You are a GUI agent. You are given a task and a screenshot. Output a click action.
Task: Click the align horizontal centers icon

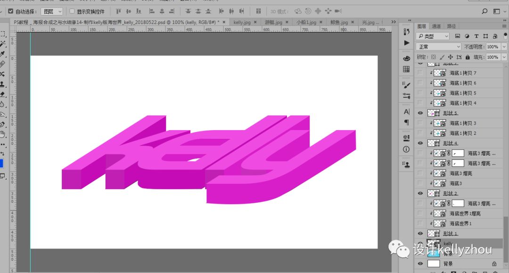tap(162, 11)
